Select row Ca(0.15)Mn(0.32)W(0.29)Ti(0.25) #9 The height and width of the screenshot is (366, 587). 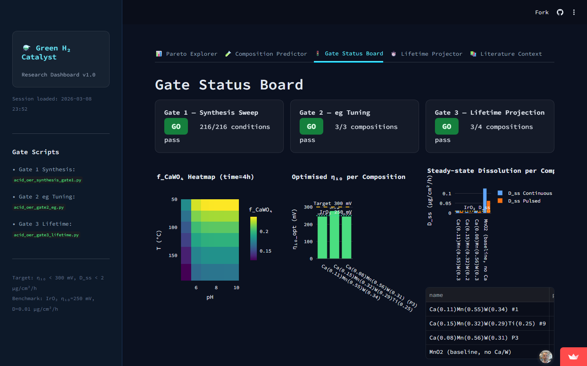[488, 323]
